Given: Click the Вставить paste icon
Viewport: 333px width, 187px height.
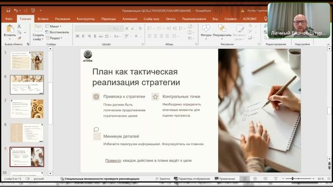Looking at the screenshot, I should tap(10, 29).
